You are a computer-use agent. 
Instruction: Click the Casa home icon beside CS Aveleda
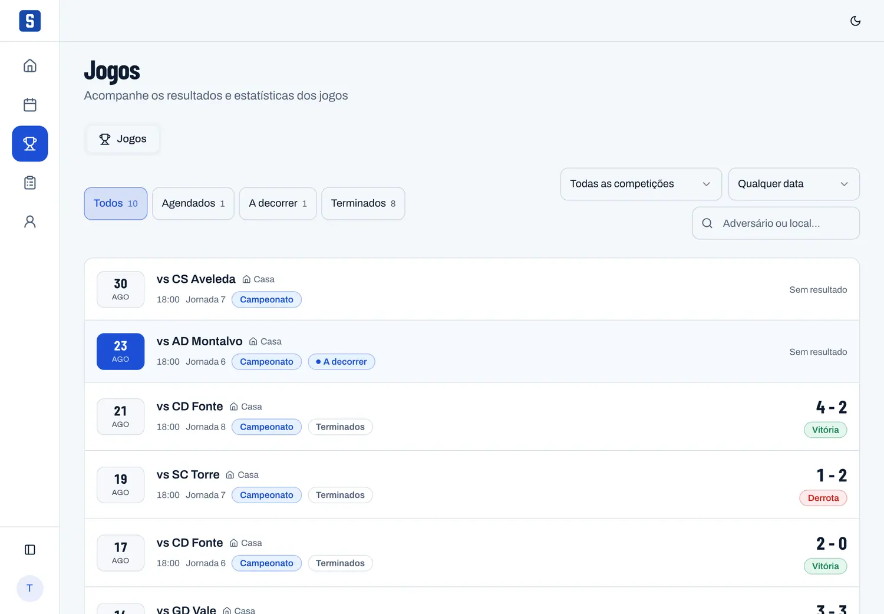(x=246, y=279)
